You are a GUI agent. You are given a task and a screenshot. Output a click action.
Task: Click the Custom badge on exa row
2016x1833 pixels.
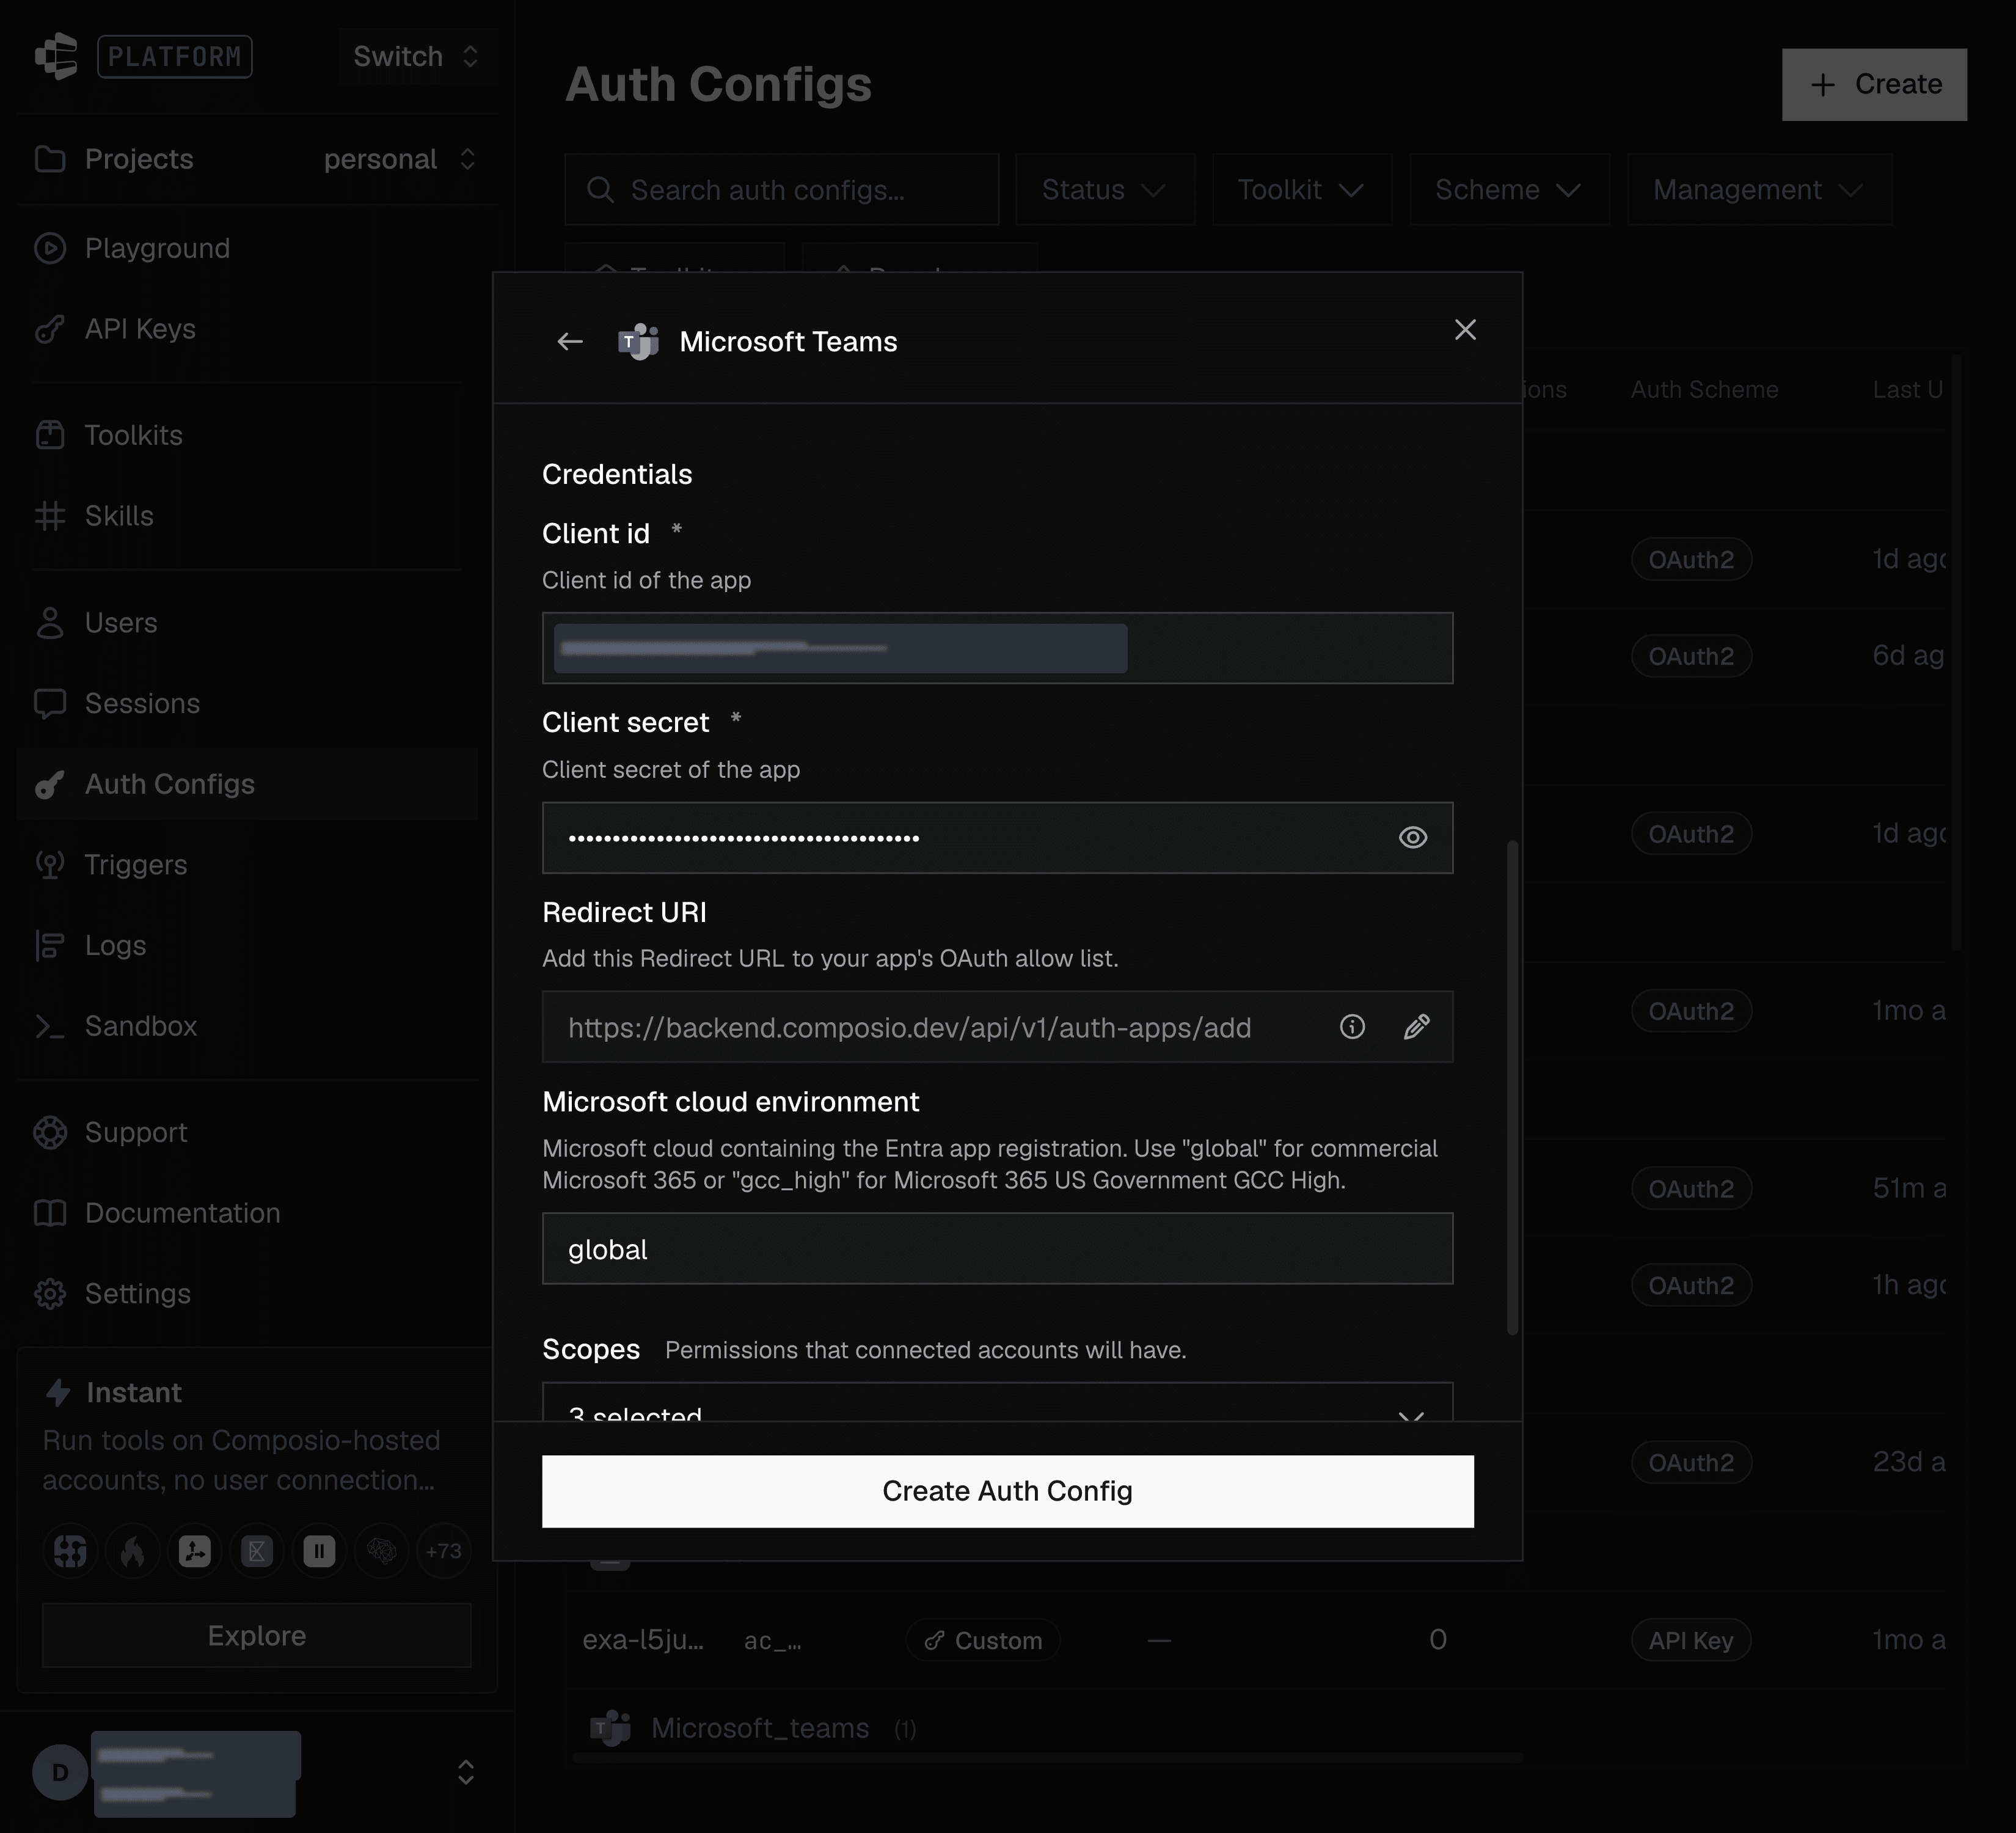pos(983,1640)
